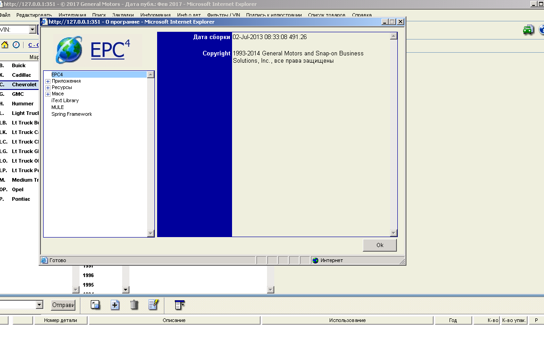
Task: Go to the home icon in EPC toolbar
Action: pos(5,45)
